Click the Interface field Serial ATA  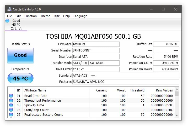(x=96, y=57)
